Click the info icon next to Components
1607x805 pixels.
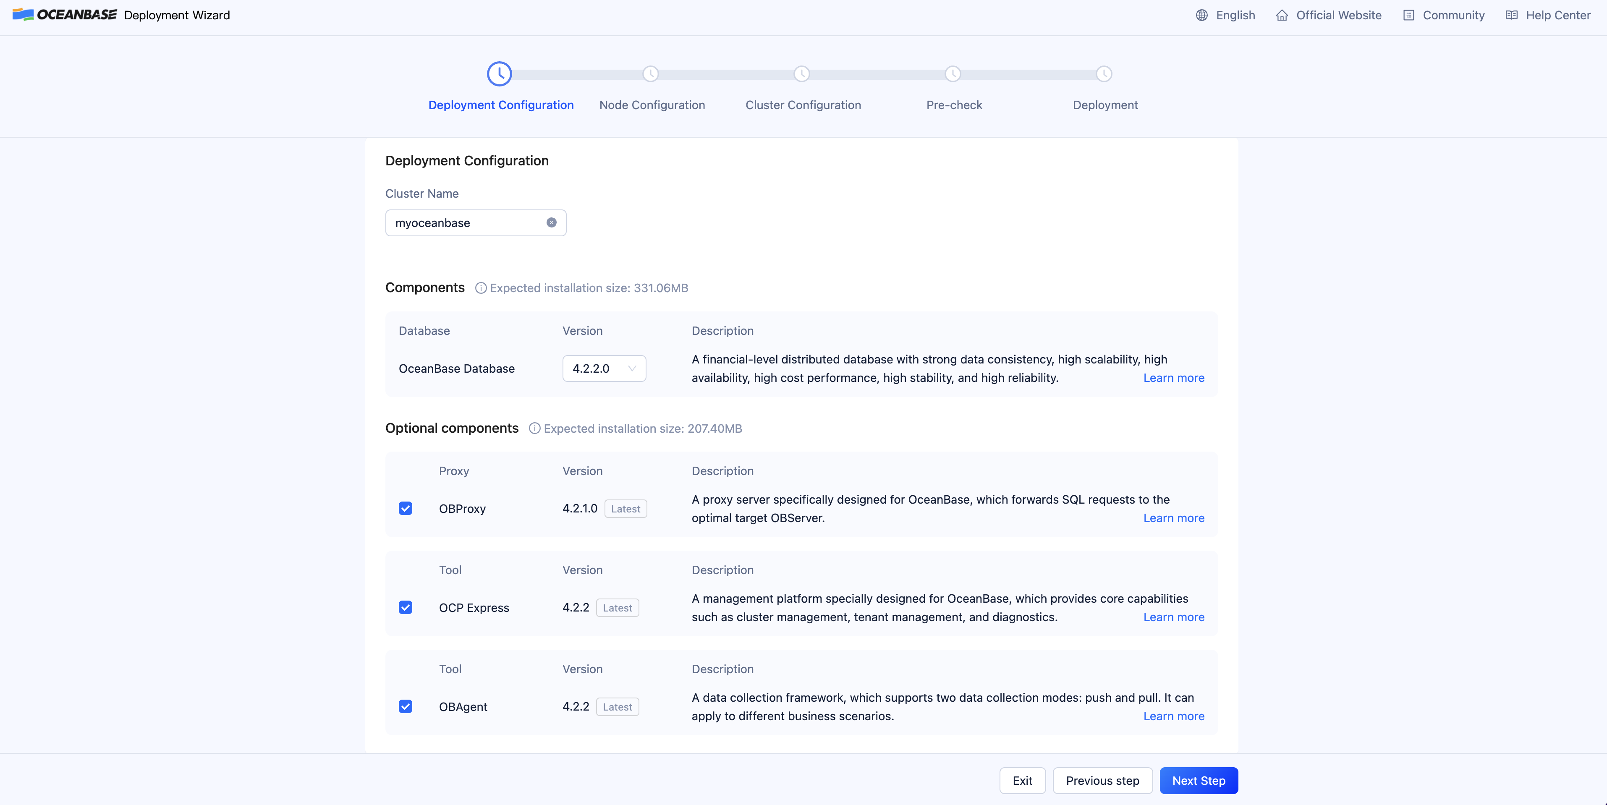481,288
